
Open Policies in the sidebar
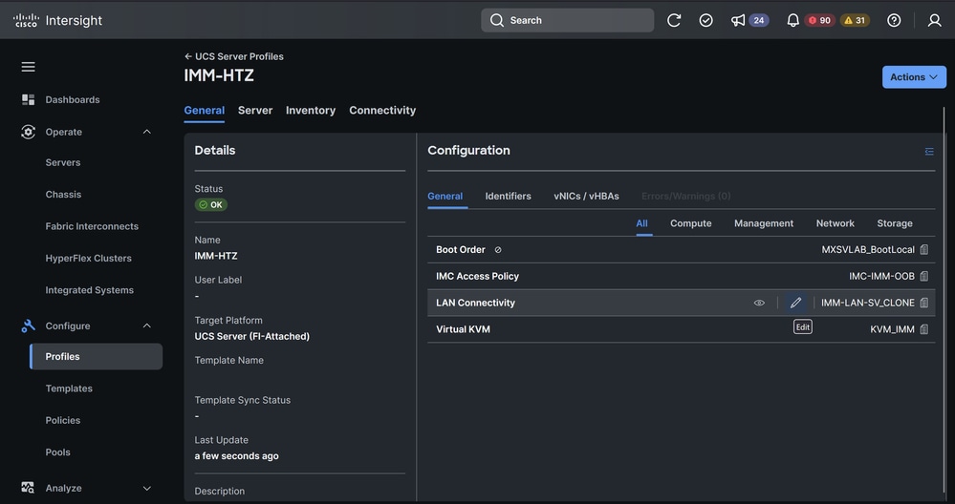(63, 420)
